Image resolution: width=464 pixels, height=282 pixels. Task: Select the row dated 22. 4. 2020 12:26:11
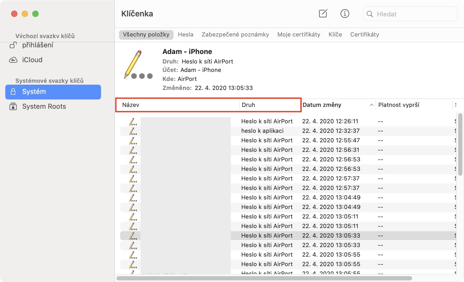(x=267, y=121)
